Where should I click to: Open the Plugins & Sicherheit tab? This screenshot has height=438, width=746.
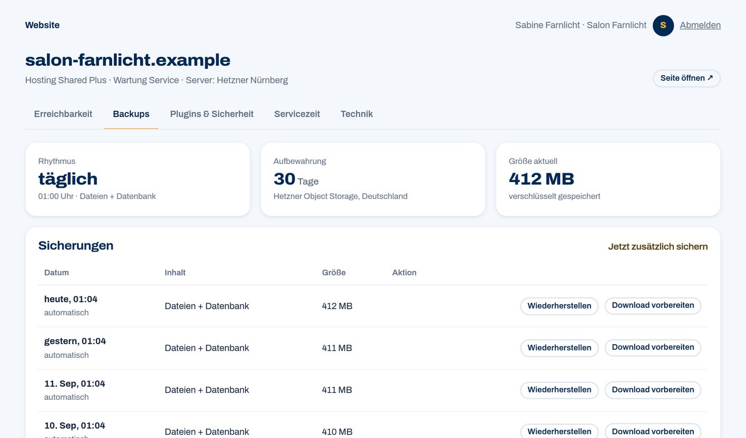(x=212, y=114)
